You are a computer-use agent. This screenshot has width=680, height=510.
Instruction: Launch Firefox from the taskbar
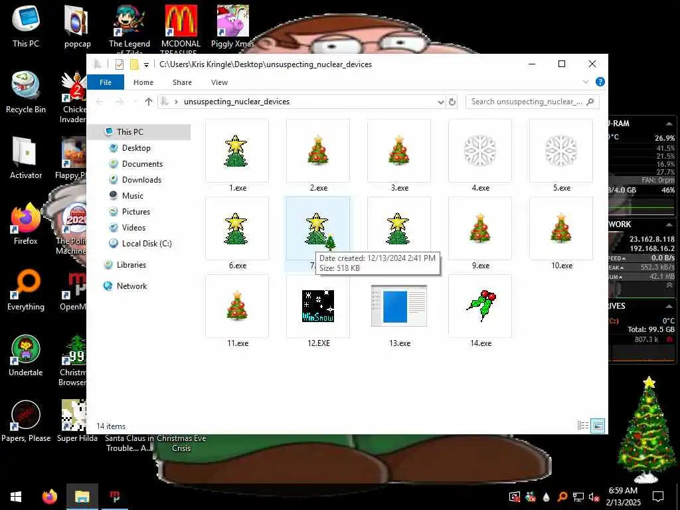(x=49, y=497)
